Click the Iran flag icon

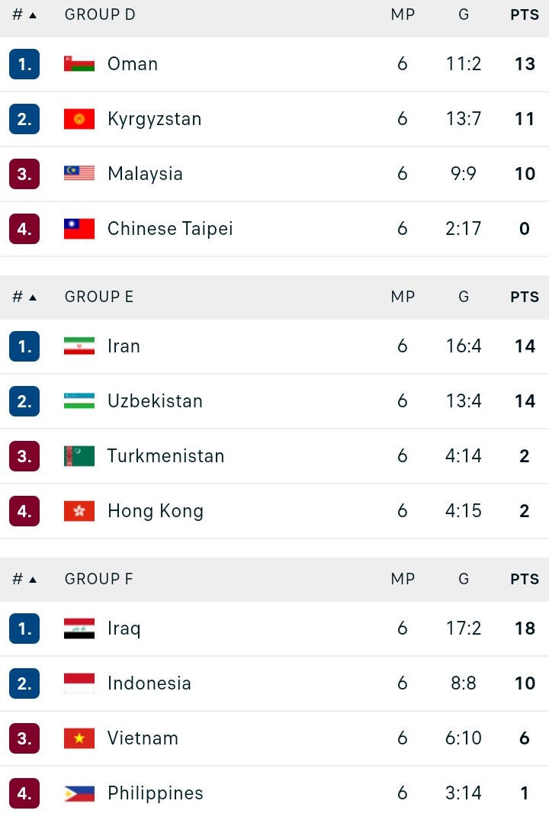[79, 346]
